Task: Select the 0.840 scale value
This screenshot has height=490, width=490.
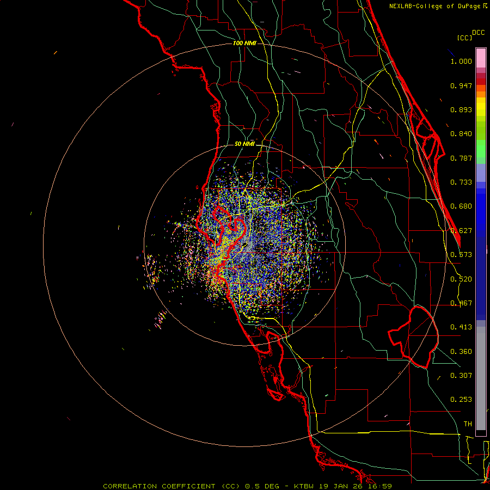Action: [461, 134]
